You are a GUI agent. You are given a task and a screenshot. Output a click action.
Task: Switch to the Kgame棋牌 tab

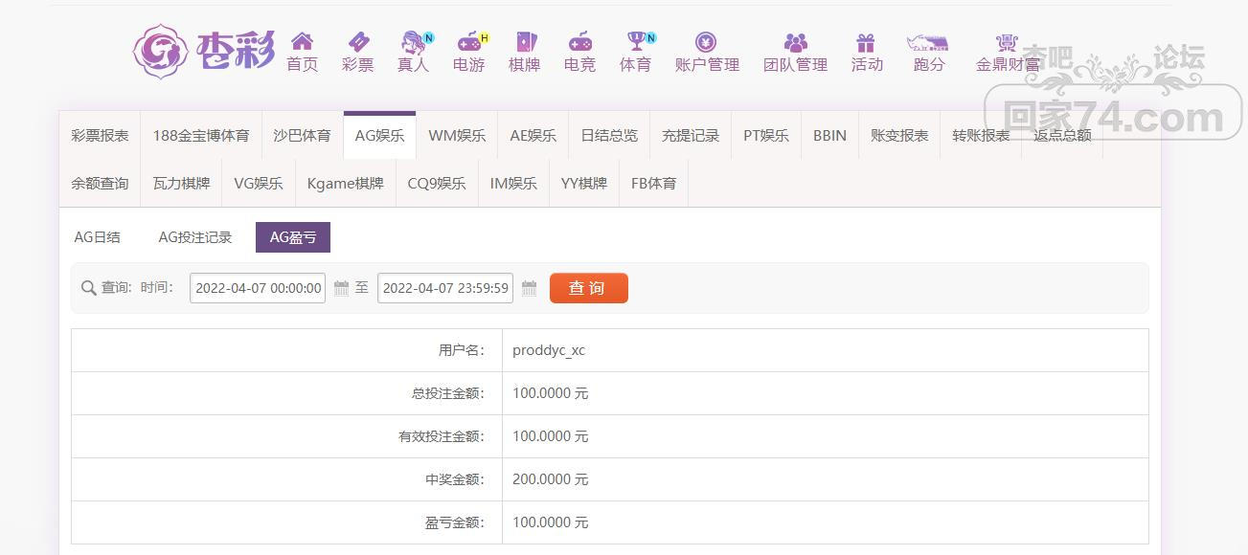(x=346, y=183)
